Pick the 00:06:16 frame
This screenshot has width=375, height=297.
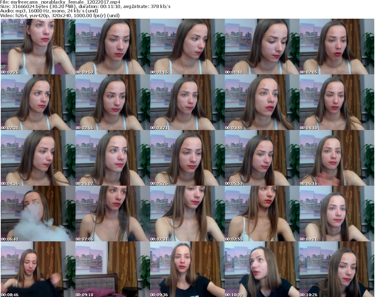tap(337, 158)
